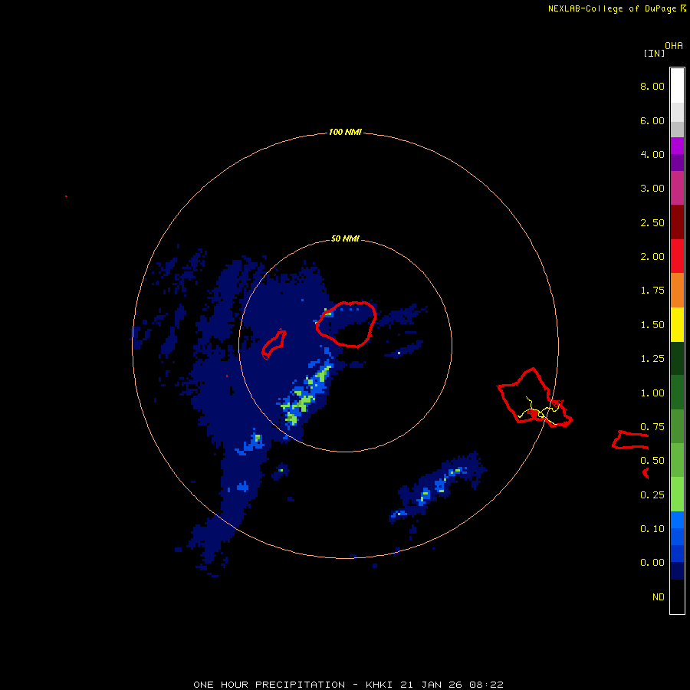Click the Oahu island outline with yellow roads
The height and width of the screenshot is (690, 690).
point(534,397)
